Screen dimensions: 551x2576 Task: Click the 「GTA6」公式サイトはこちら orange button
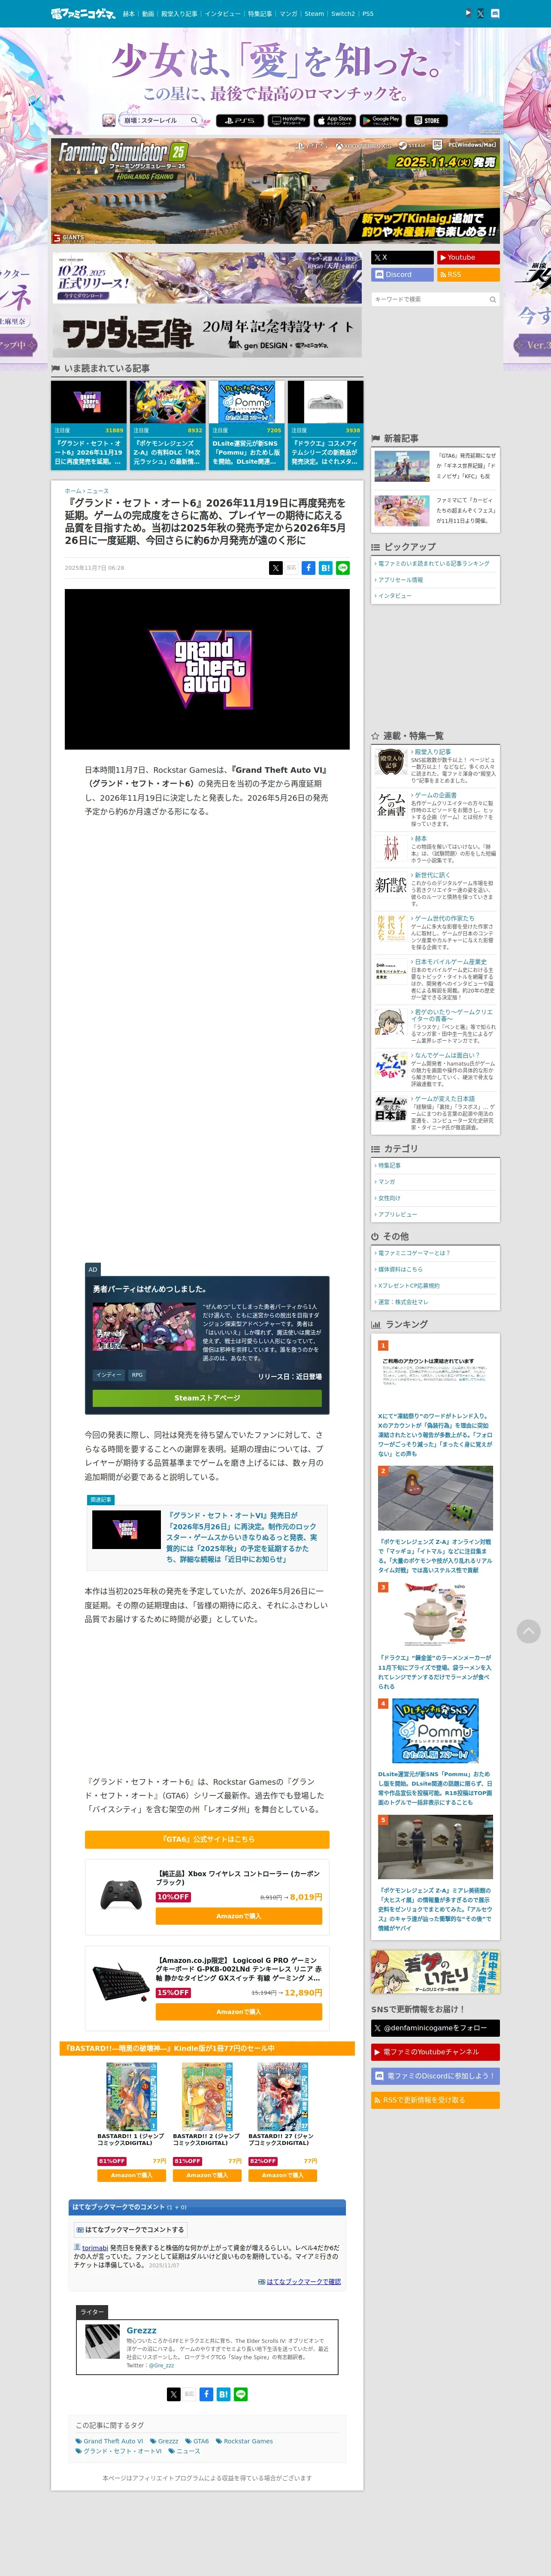tap(207, 1839)
